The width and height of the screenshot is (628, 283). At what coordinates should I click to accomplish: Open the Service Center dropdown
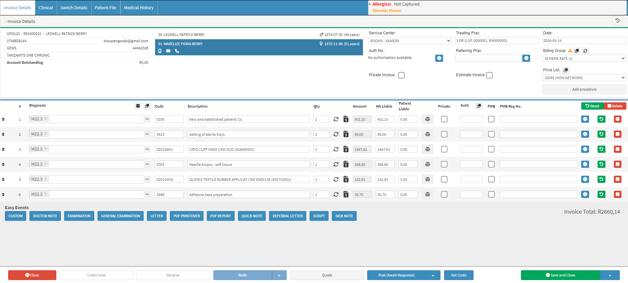click(410, 41)
